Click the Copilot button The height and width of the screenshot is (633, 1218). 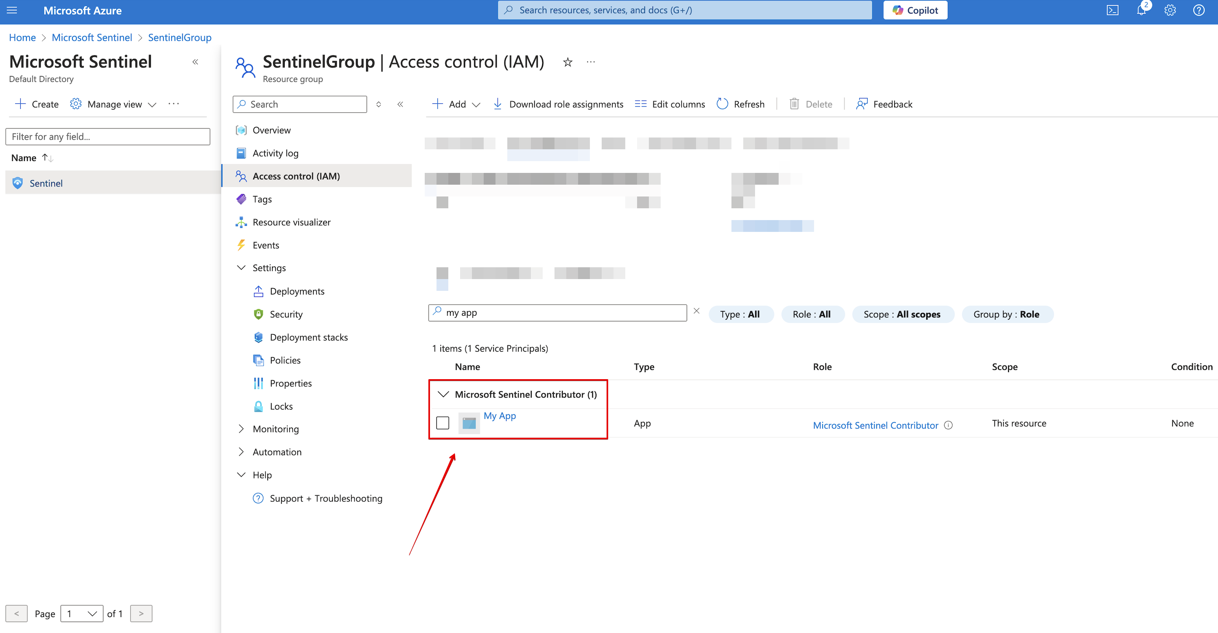[x=915, y=11]
